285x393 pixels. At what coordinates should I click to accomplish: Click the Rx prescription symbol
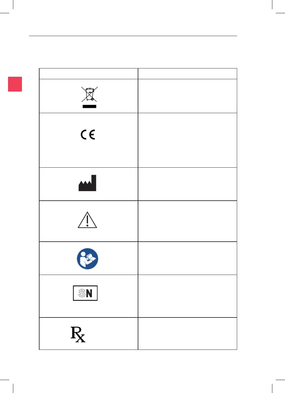(78, 334)
